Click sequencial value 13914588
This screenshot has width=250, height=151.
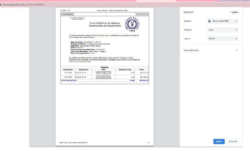[x=68, y=73]
